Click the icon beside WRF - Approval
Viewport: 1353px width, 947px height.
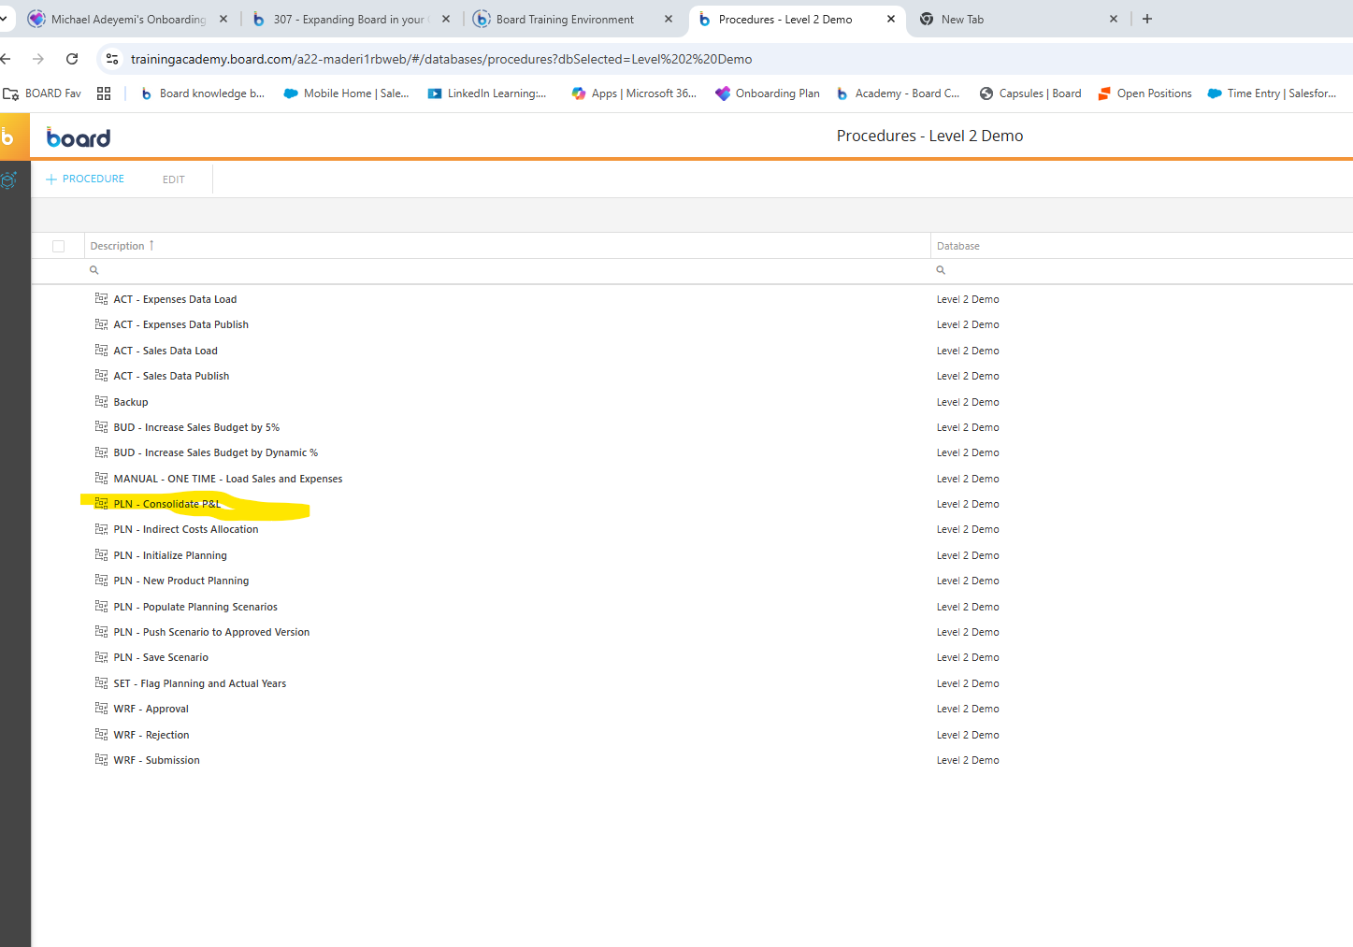click(101, 708)
